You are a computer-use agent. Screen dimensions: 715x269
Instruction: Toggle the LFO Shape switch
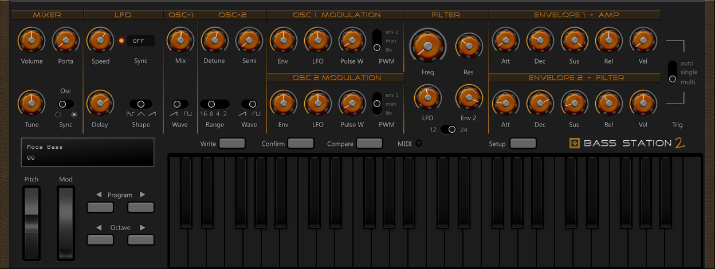[x=140, y=104]
